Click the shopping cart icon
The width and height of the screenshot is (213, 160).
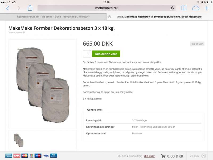(x=163, y=156)
